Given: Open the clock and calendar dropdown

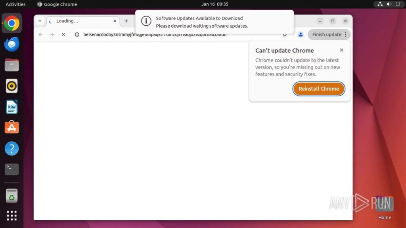Looking at the screenshot, I should pos(214,4).
